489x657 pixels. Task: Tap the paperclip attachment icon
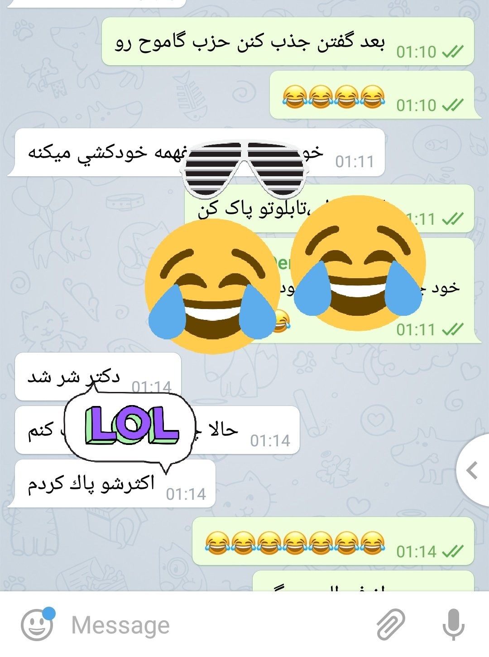pos(391,624)
